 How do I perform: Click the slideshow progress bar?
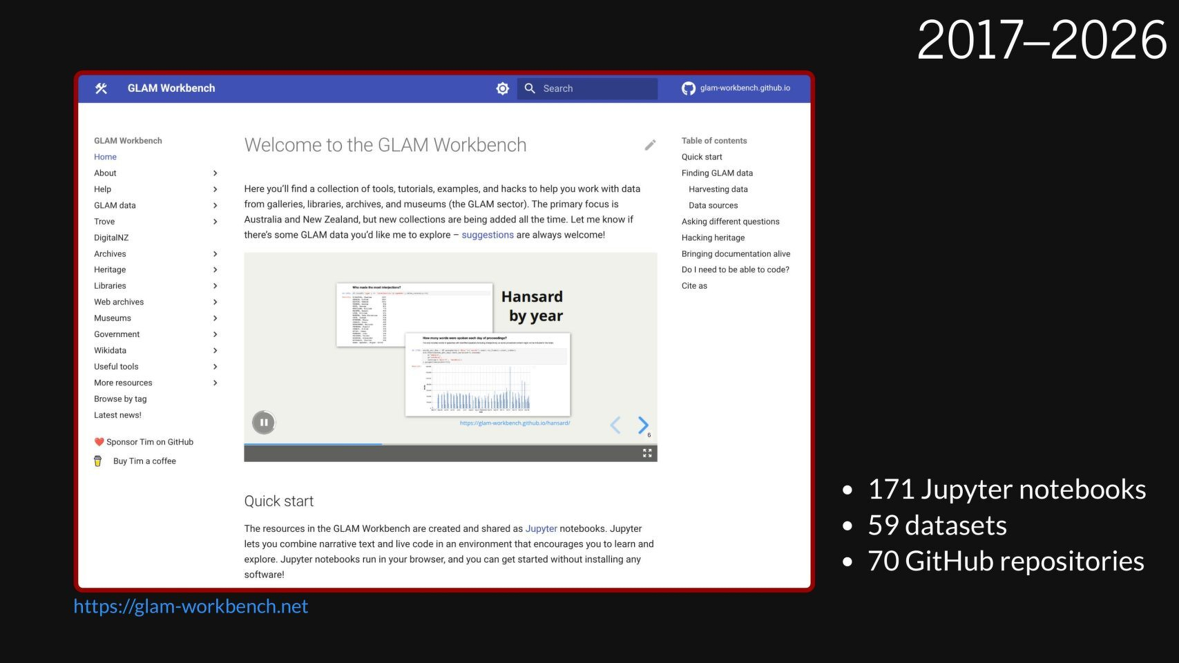pos(450,444)
